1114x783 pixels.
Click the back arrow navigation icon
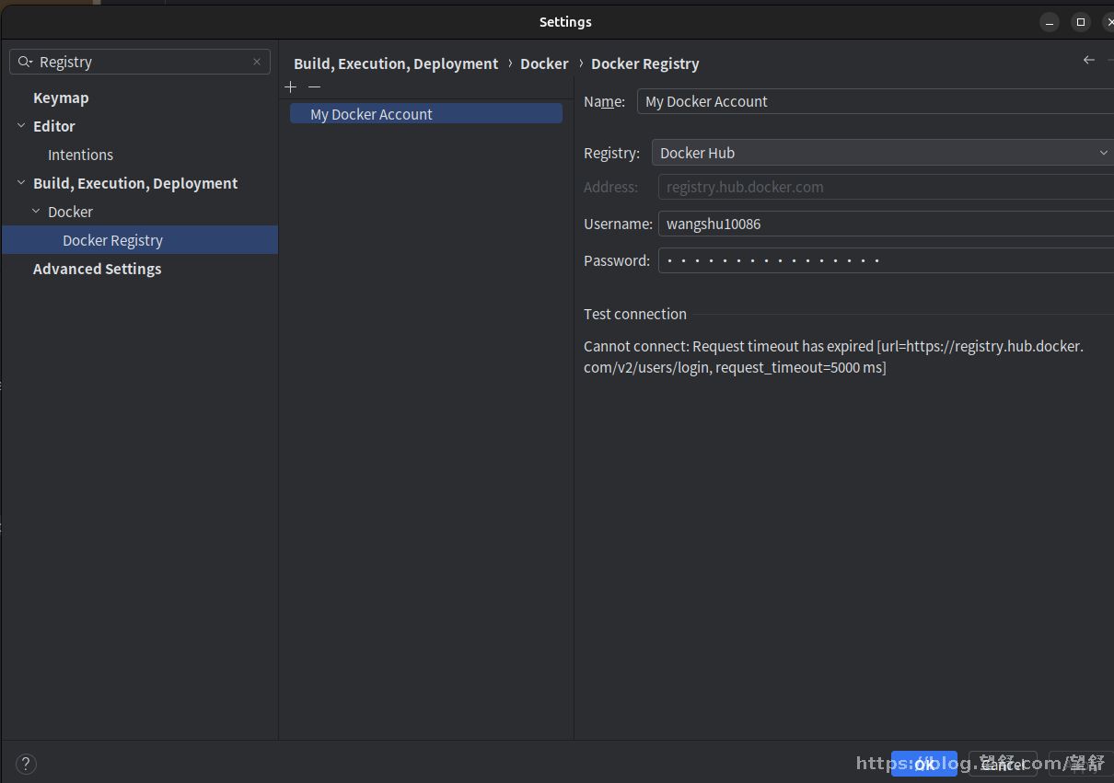[1089, 60]
